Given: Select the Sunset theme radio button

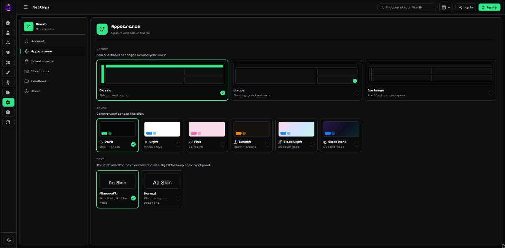Looking at the screenshot, I should [267, 144].
